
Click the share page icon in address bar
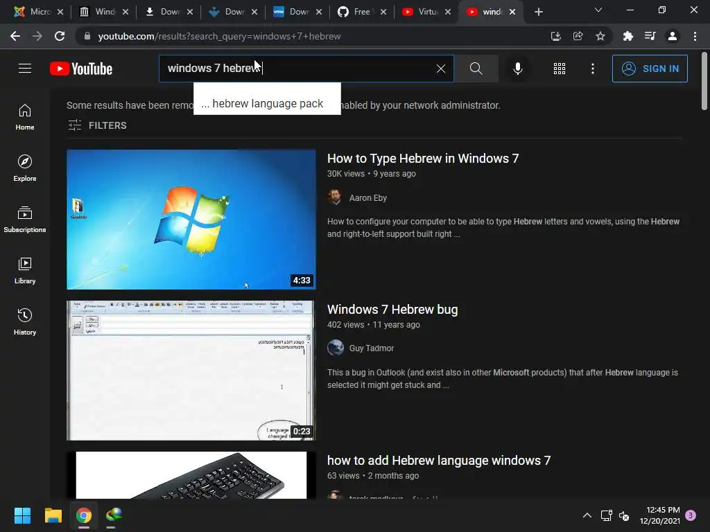(578, 36)
